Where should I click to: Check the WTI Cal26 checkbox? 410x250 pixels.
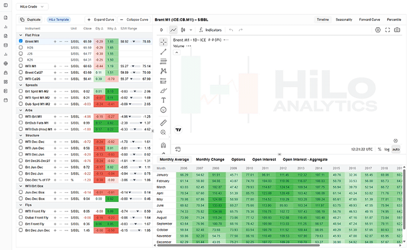[20, 78]
